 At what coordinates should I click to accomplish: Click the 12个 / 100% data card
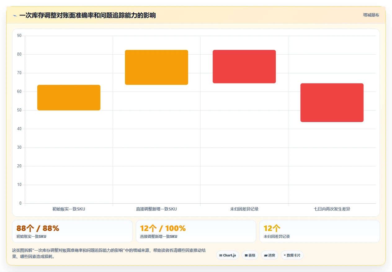(196, 231)
